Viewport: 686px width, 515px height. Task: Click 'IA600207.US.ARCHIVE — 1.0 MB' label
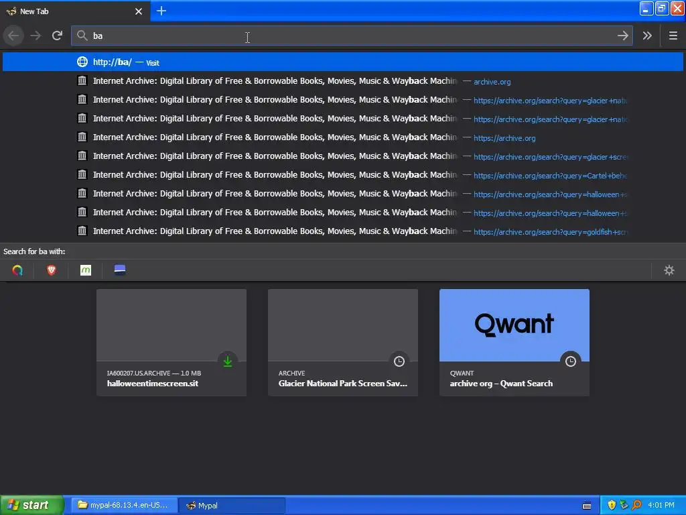point(154,373)
